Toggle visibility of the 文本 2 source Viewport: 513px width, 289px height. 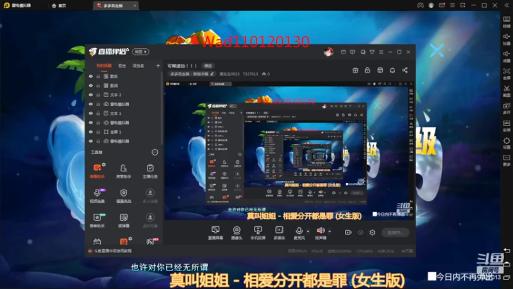pos(90,94)
